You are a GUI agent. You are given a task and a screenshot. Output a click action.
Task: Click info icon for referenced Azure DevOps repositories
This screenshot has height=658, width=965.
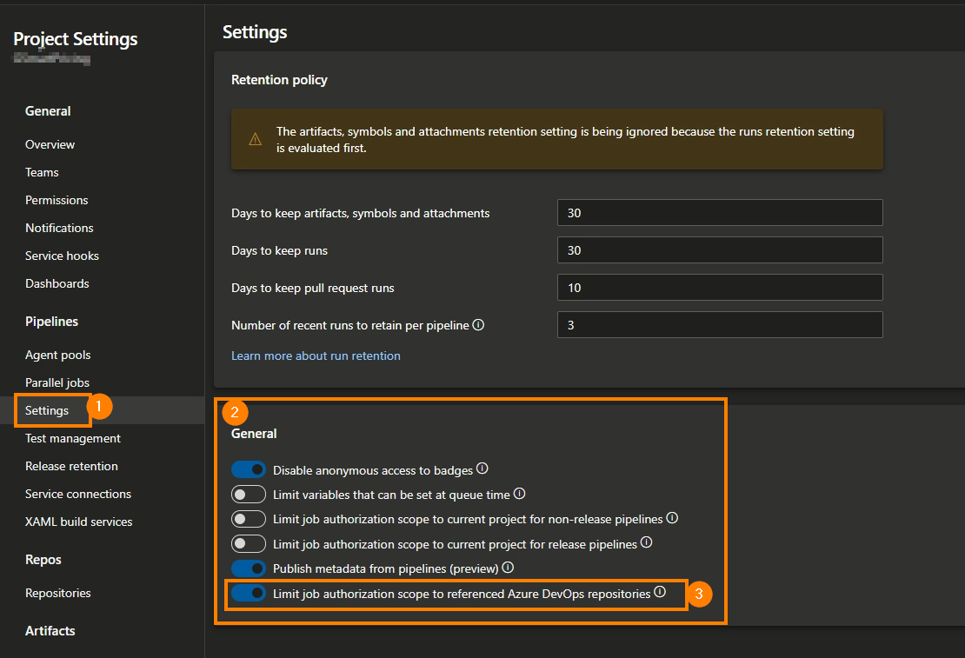click(660, 592)
